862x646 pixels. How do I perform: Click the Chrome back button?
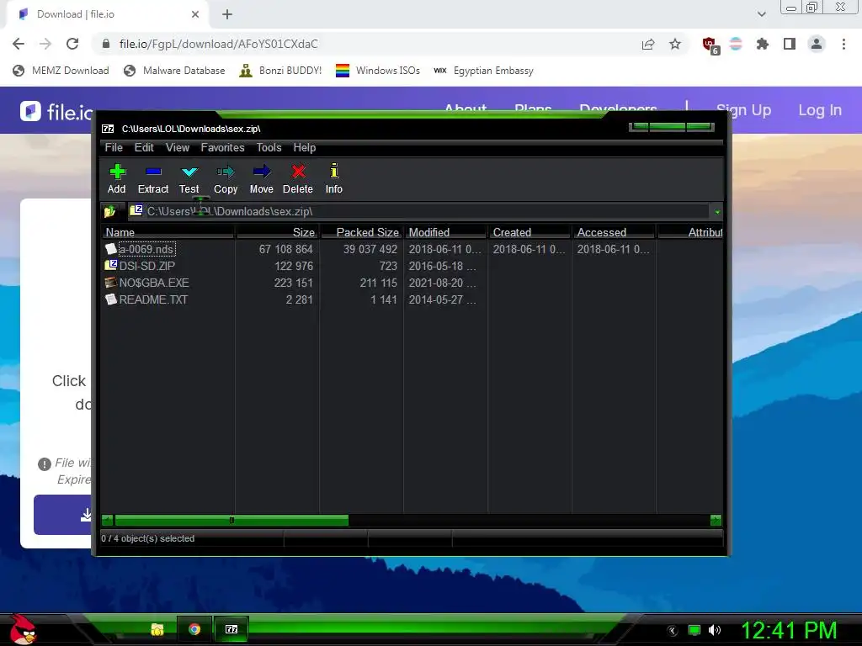click(x=19, y=44)
